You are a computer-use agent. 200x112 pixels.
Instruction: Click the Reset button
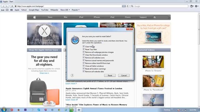(110, 75)
